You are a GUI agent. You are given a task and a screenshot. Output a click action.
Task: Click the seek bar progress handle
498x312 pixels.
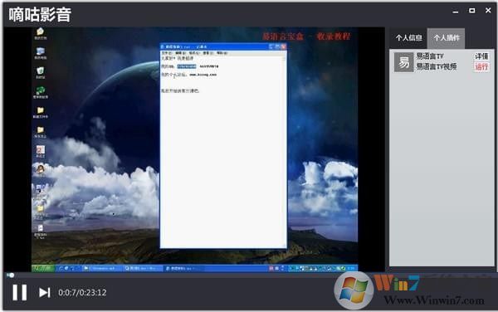11,275
